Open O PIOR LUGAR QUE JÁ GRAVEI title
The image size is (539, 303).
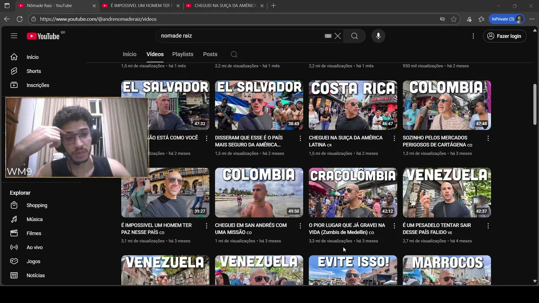[x=347, y=229]
